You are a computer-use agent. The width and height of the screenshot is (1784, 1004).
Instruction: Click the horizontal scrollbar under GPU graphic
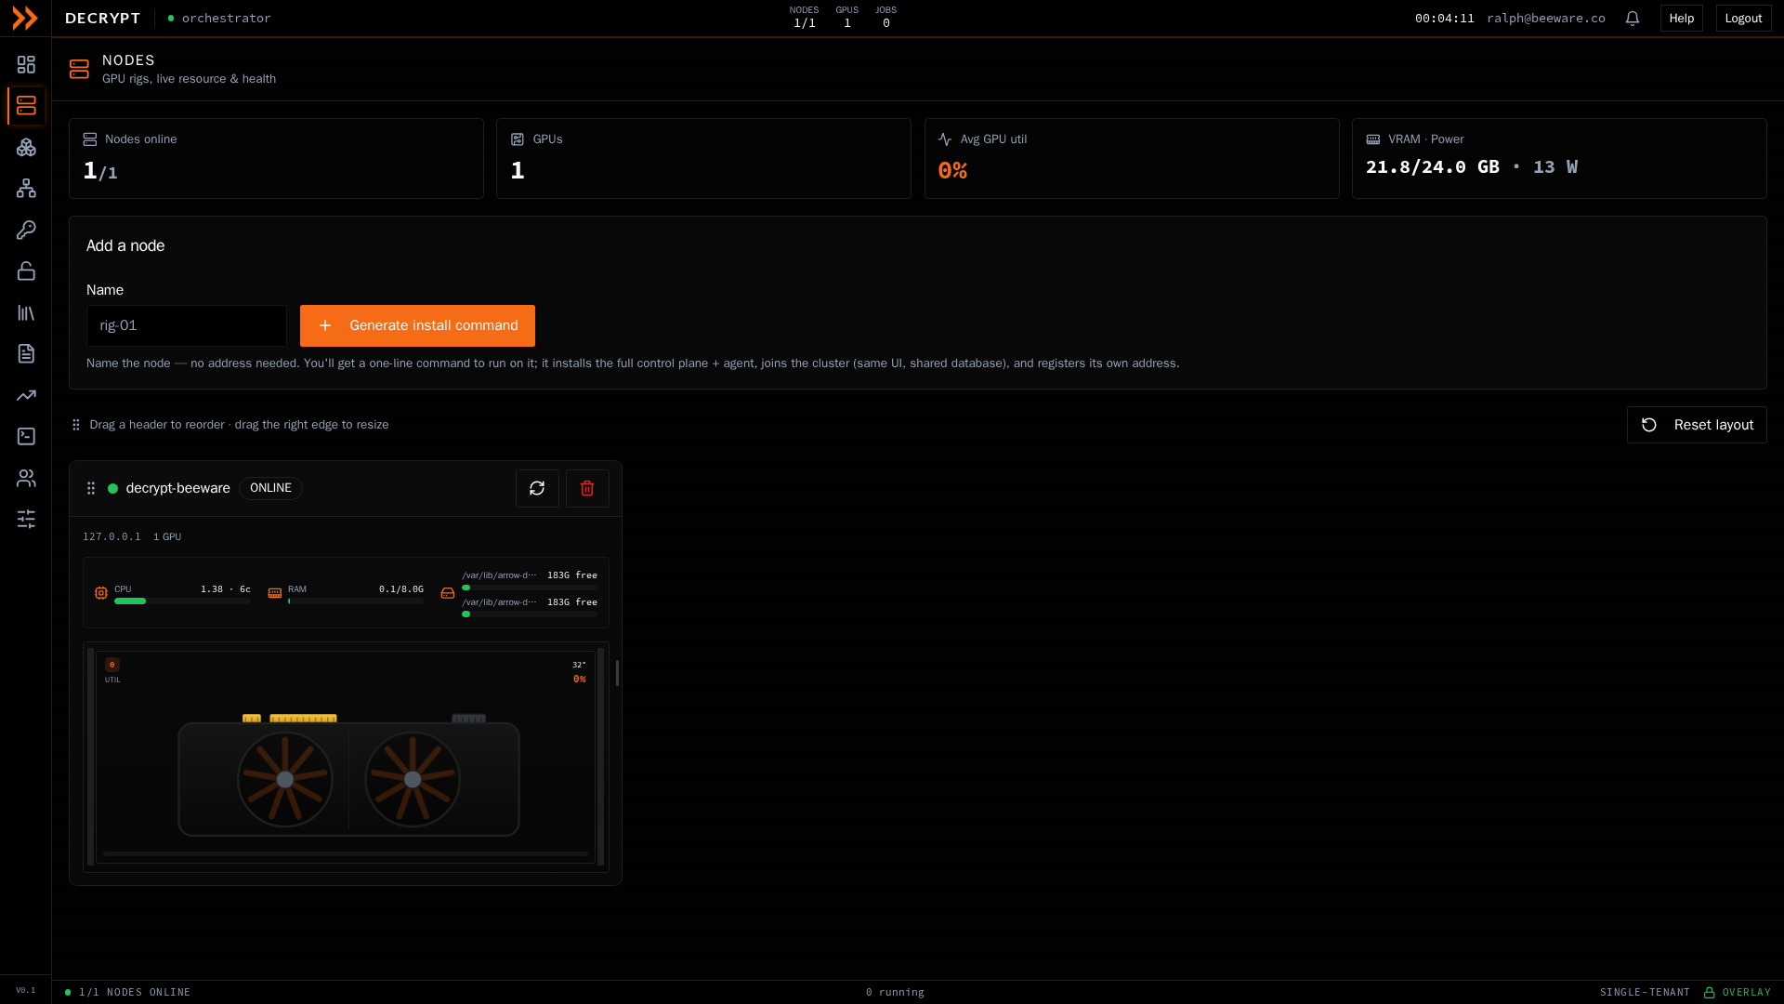(346, 853)
